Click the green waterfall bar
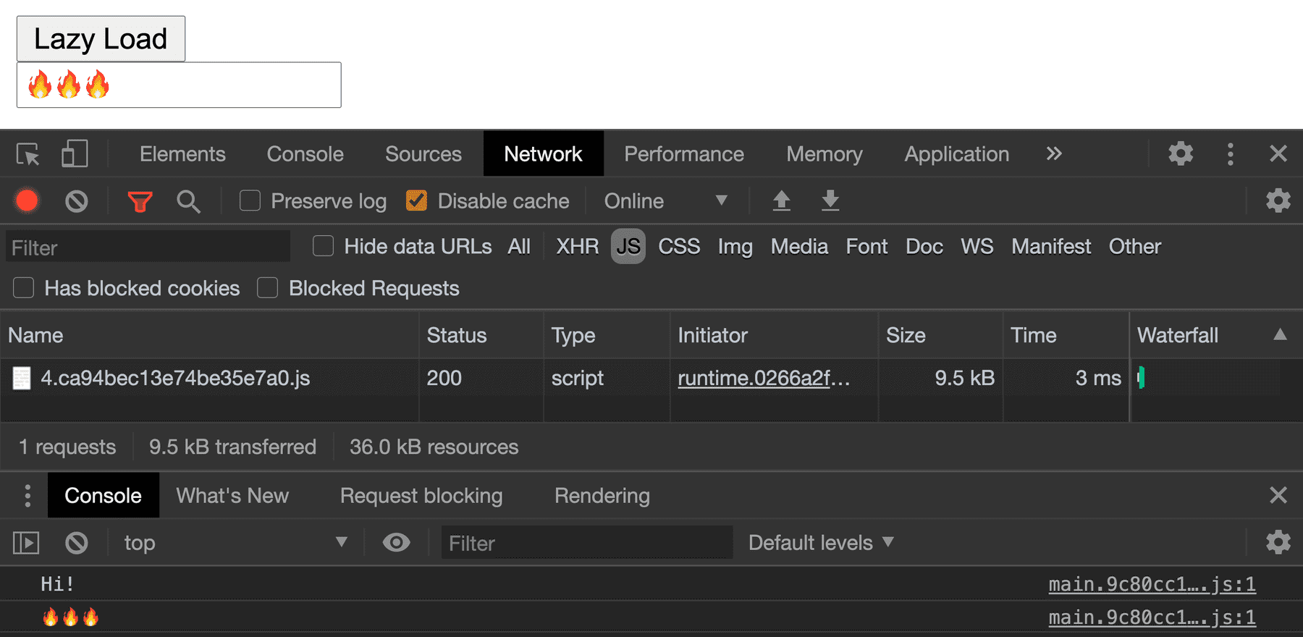1303x637 pixels. 1142,377
